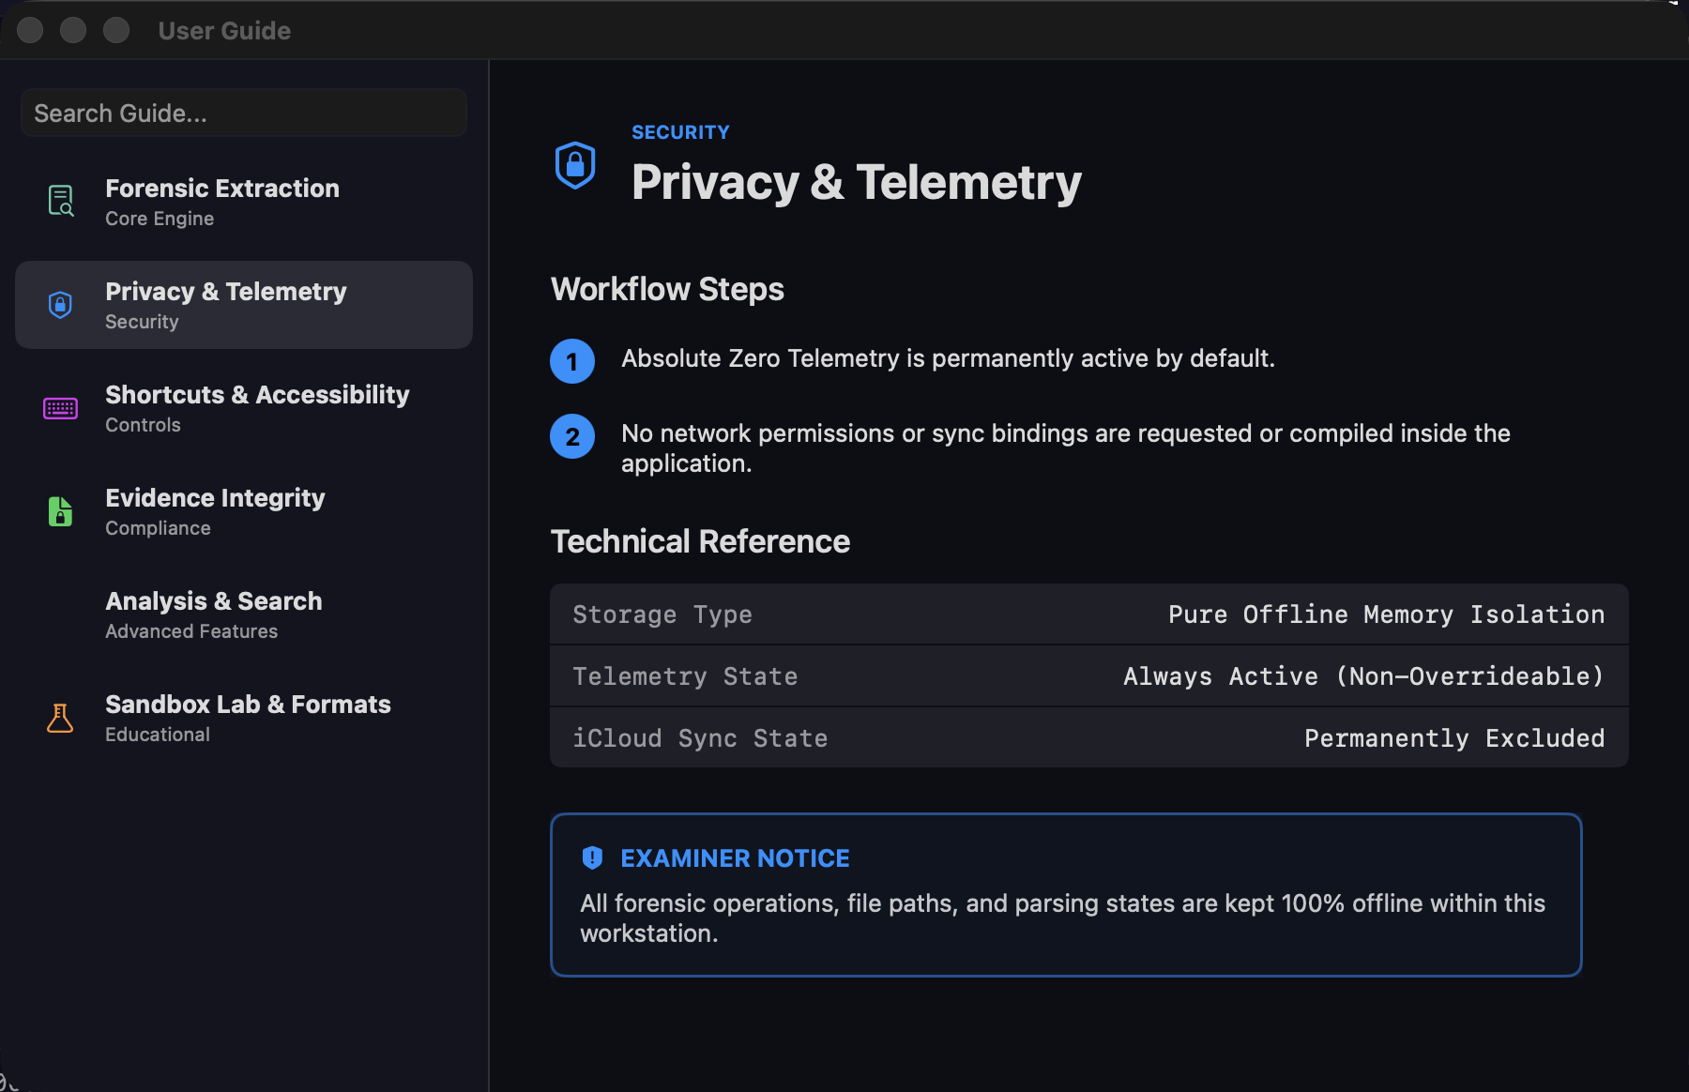Go to Evidence Integrity section
Viewport: 1689px width, 1092px height.
pos(244,511)
